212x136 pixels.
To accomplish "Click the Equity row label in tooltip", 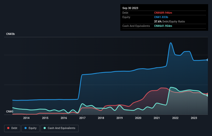I will point(126,17).
